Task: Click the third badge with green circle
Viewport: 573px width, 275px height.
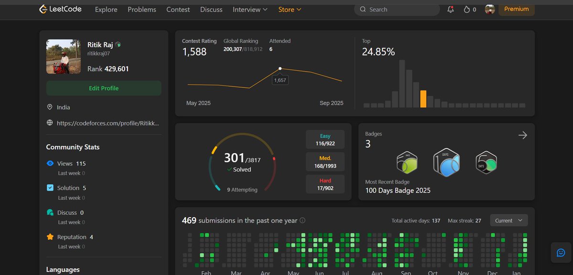Action: coord(487,163)
